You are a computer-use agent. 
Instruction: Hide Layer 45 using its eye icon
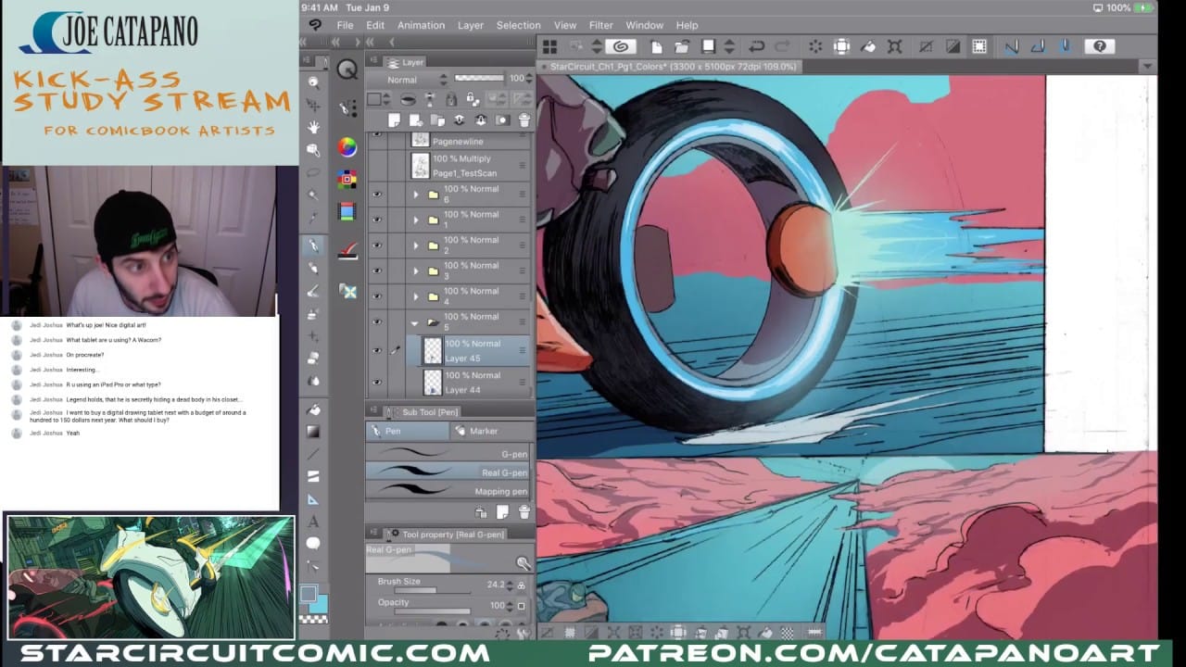click(376, 350)
